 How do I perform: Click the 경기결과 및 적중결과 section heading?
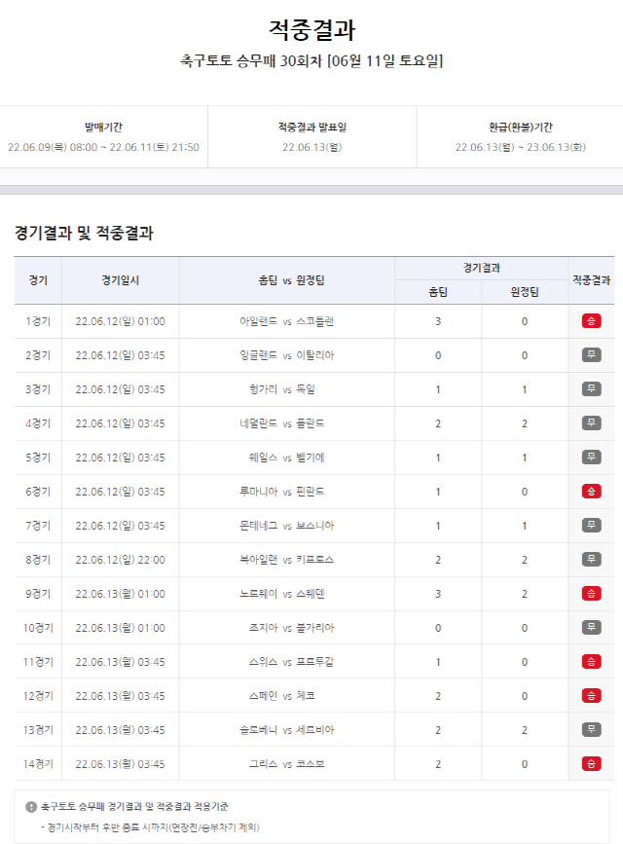coord(84,234)
